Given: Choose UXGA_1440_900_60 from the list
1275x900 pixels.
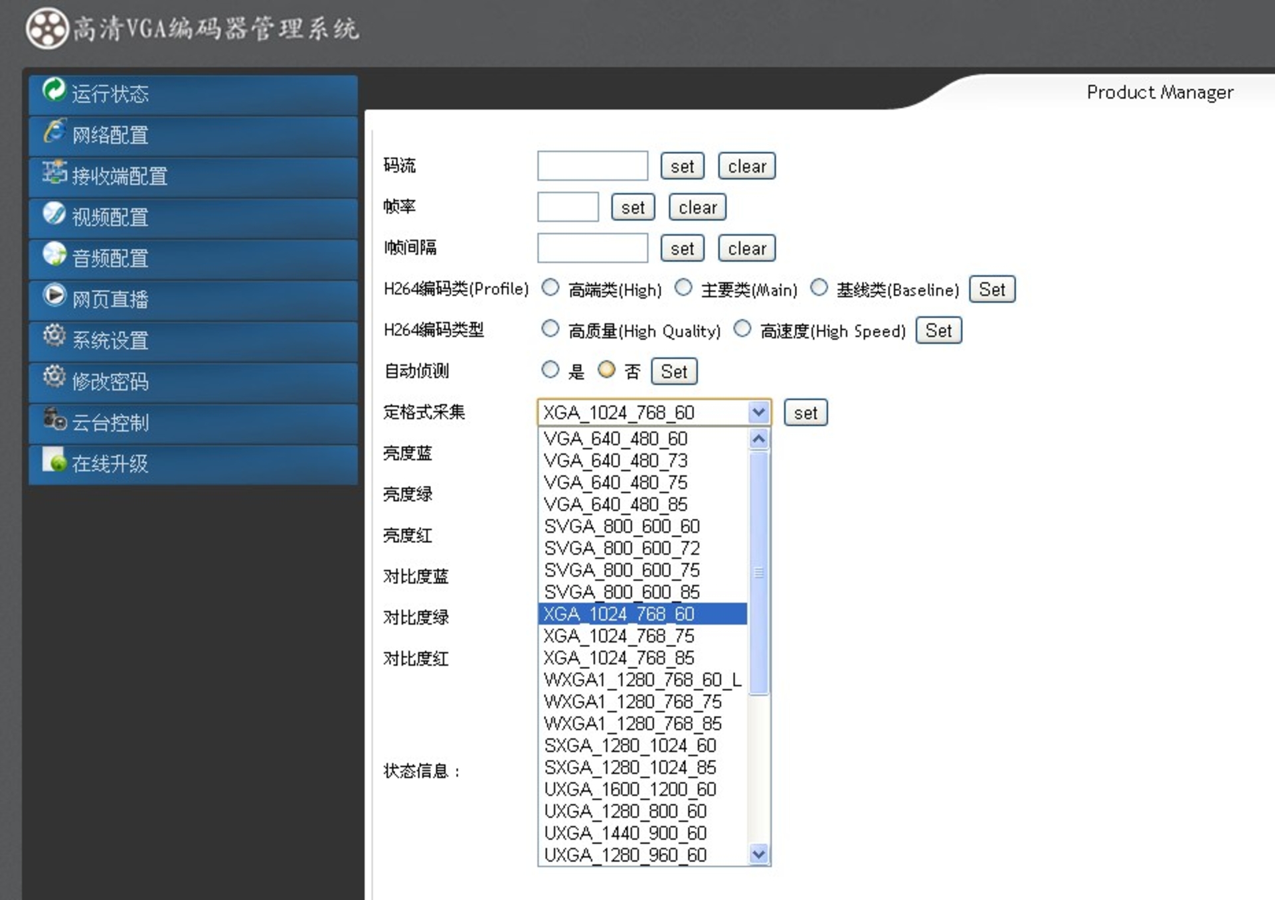Looking at the screenshot, I should tap(643, 833).
